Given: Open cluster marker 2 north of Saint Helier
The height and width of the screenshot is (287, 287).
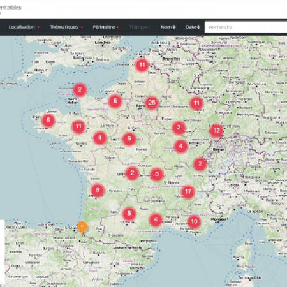Looking at the screenshot, I should tap(80, 89).
